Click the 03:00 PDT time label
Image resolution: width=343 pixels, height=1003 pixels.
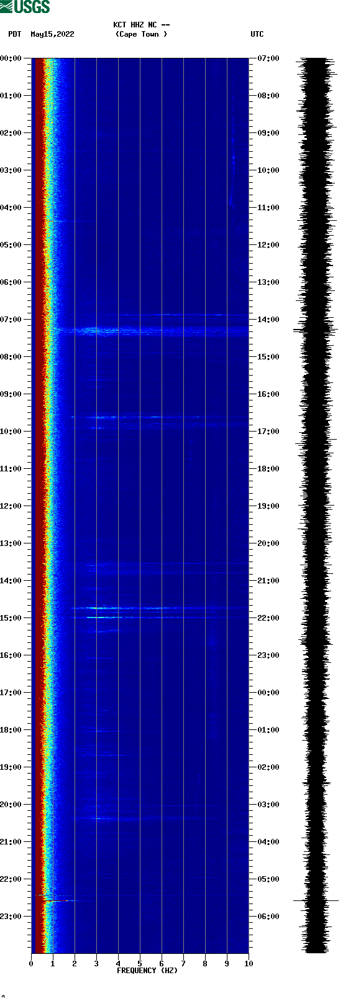[11, 170]
